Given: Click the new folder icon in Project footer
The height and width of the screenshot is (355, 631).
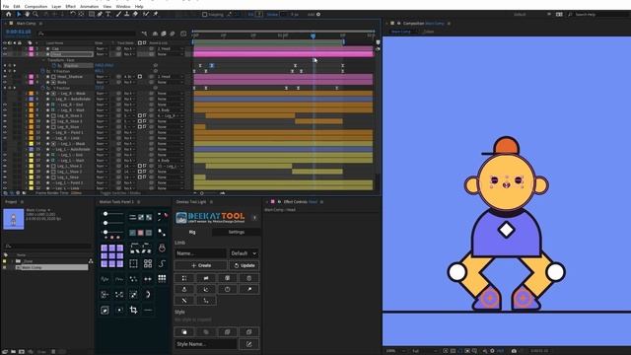Looking at the screenshot, I should click(13, 352).
